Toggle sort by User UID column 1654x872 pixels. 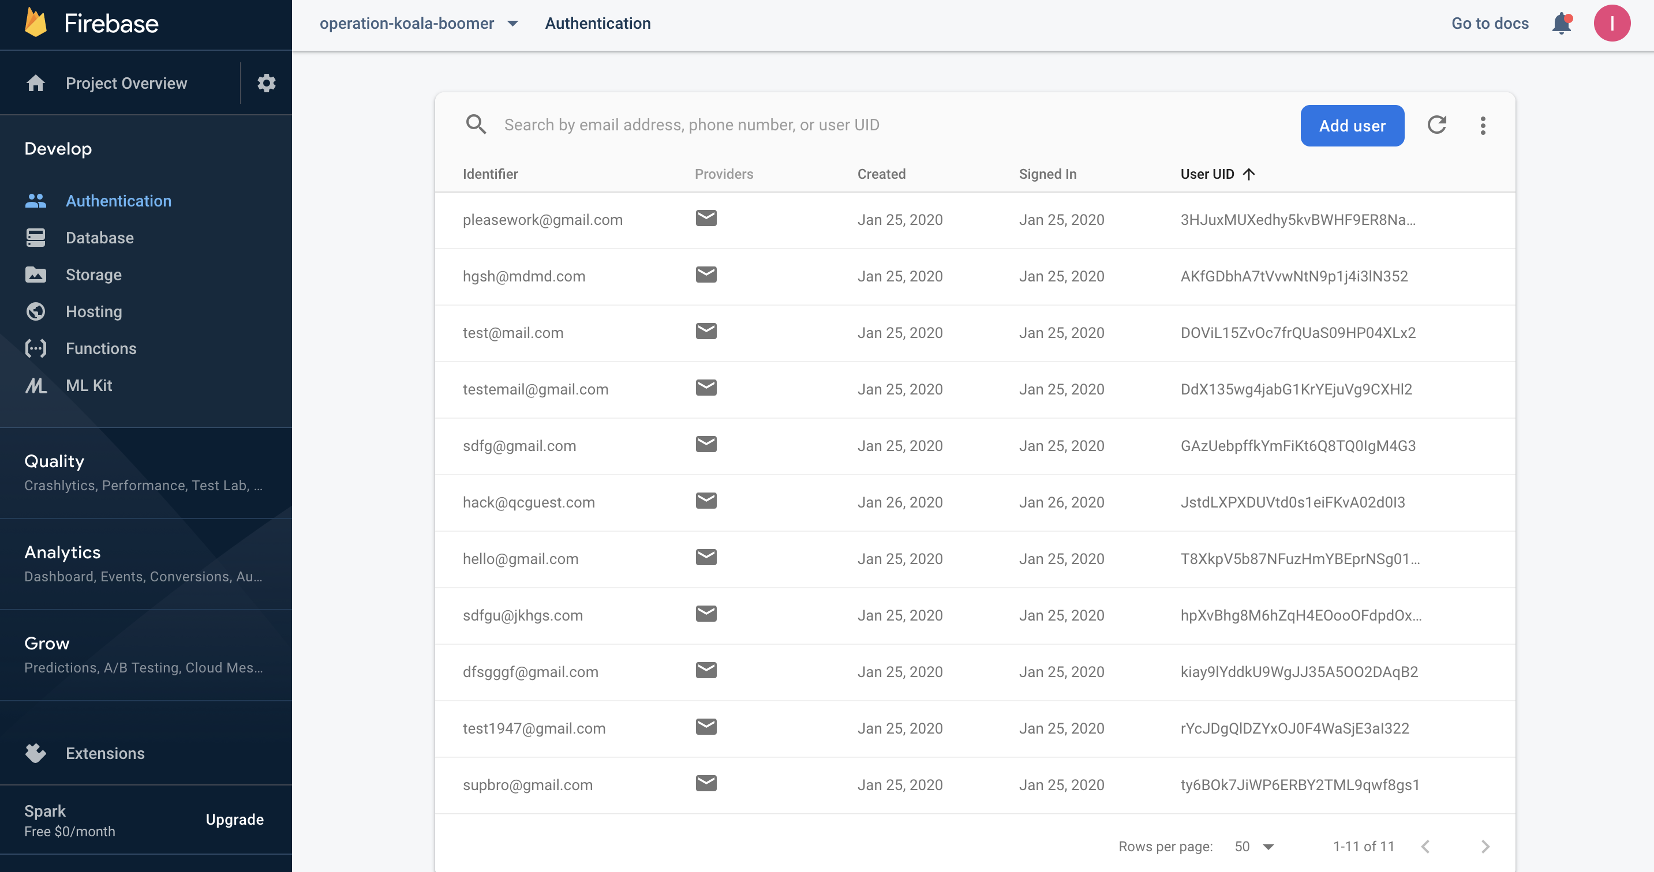click(1217, 174)
